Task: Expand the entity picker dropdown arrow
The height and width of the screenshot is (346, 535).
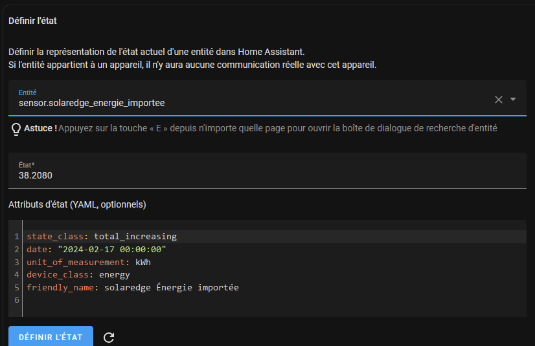Action: [513, 100]
